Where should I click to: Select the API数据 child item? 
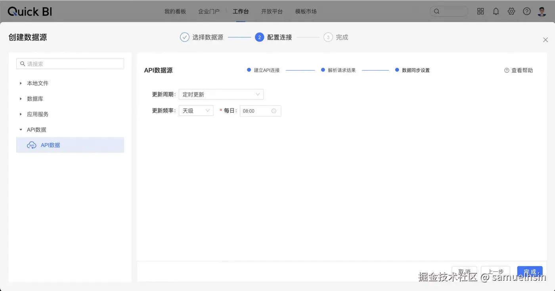coord(70,145)
